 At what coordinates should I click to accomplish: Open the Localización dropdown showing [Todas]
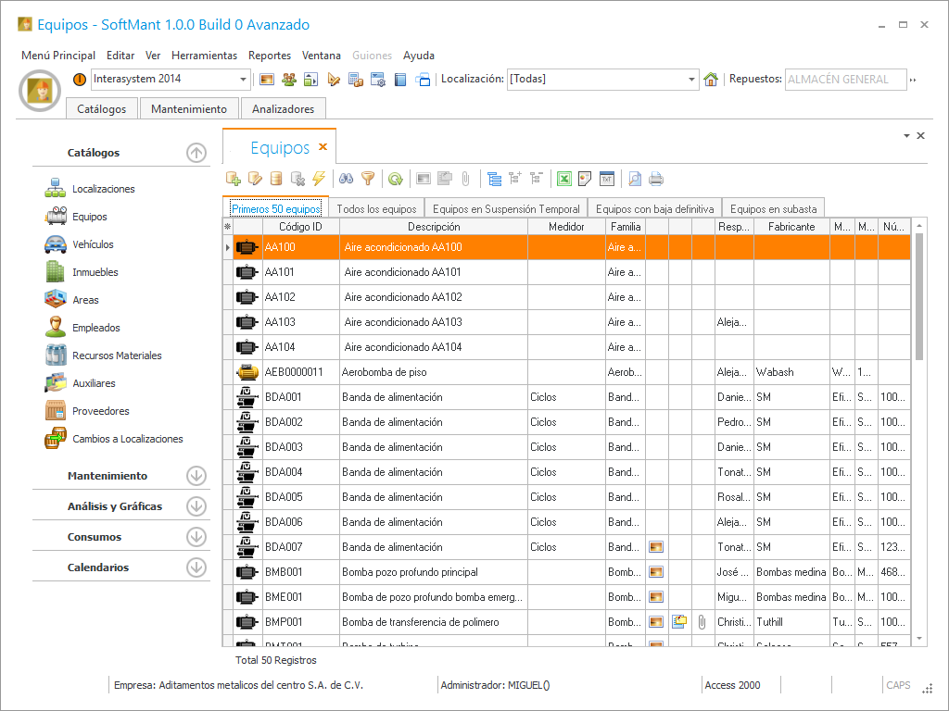click(x=691, y=80)
